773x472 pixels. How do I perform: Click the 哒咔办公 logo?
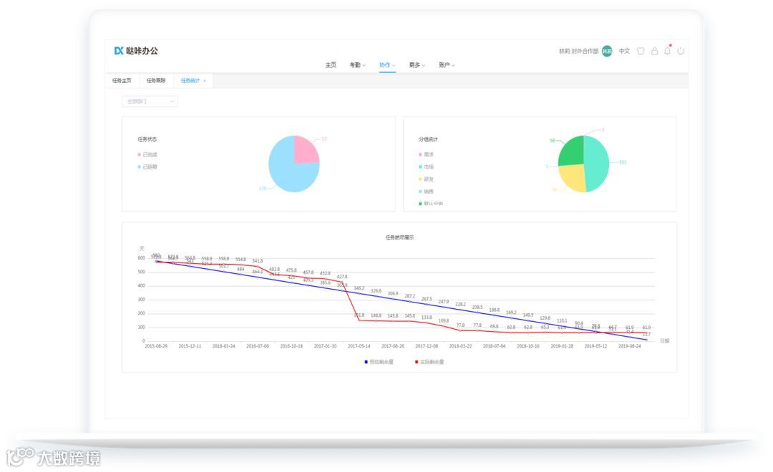[136, 51]
